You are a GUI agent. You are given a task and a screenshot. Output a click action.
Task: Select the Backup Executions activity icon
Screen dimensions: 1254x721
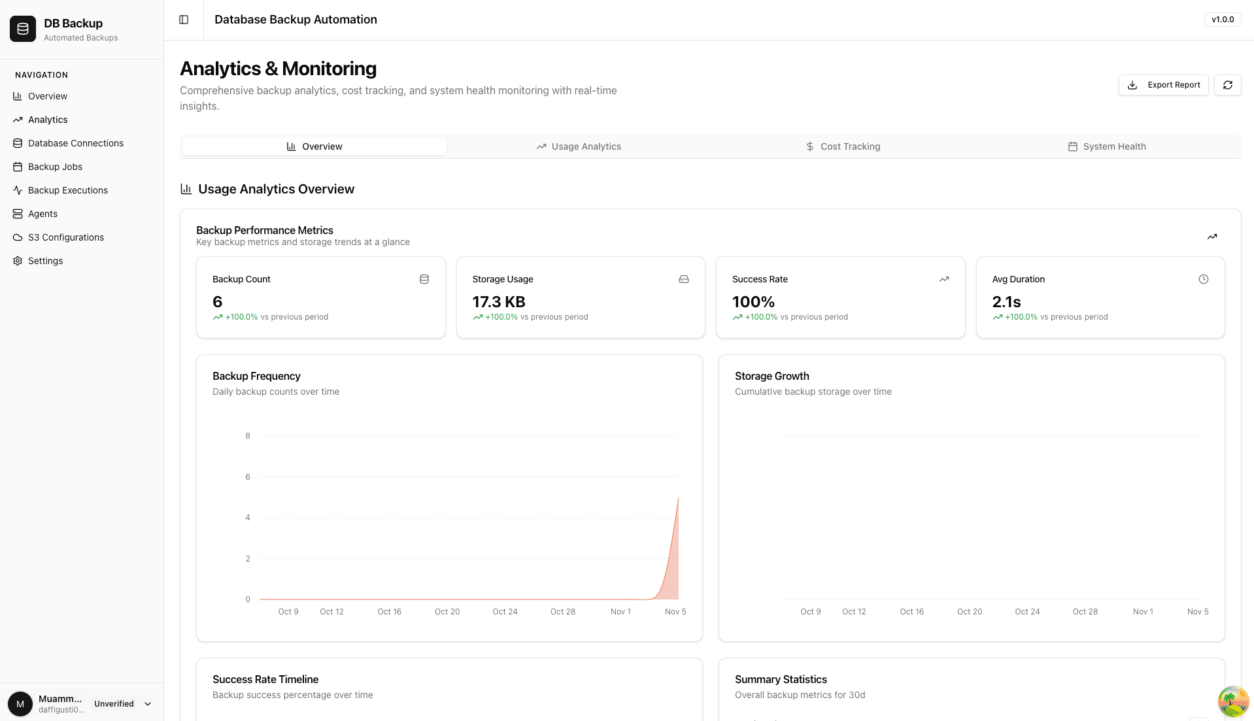pyautogui.click(x=17, y=190)
